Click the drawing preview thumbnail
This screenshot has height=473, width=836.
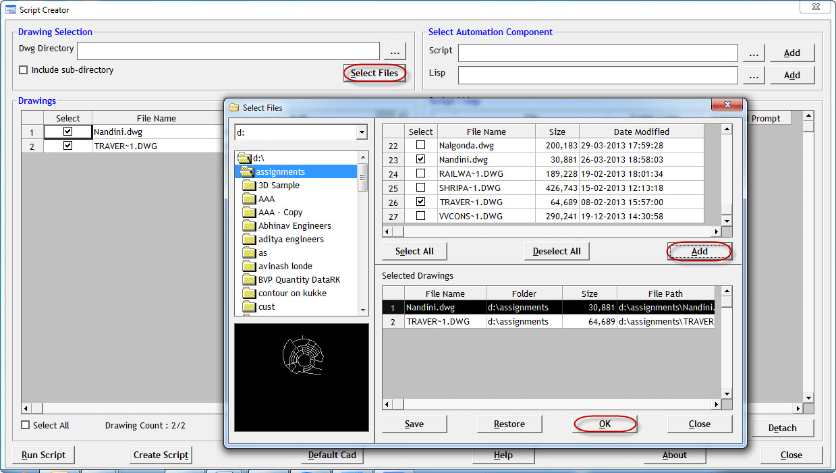301,377
